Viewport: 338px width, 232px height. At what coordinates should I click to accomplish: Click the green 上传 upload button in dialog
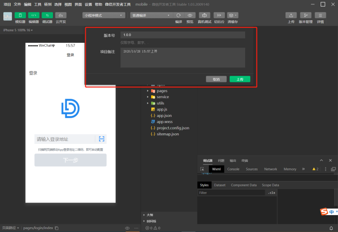point(239,79)
